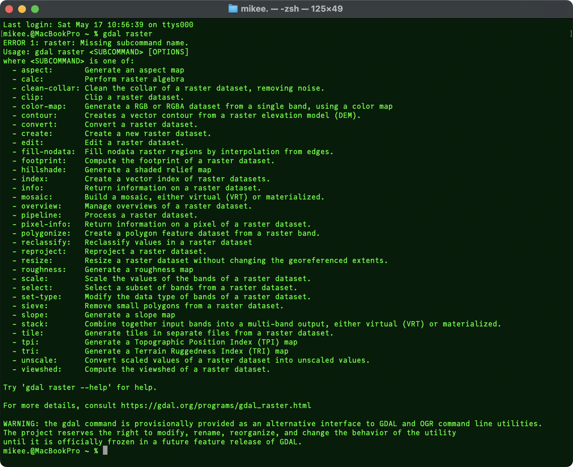
Task: Click the 'footprint:' subcommand name
Action: [44, 161]
